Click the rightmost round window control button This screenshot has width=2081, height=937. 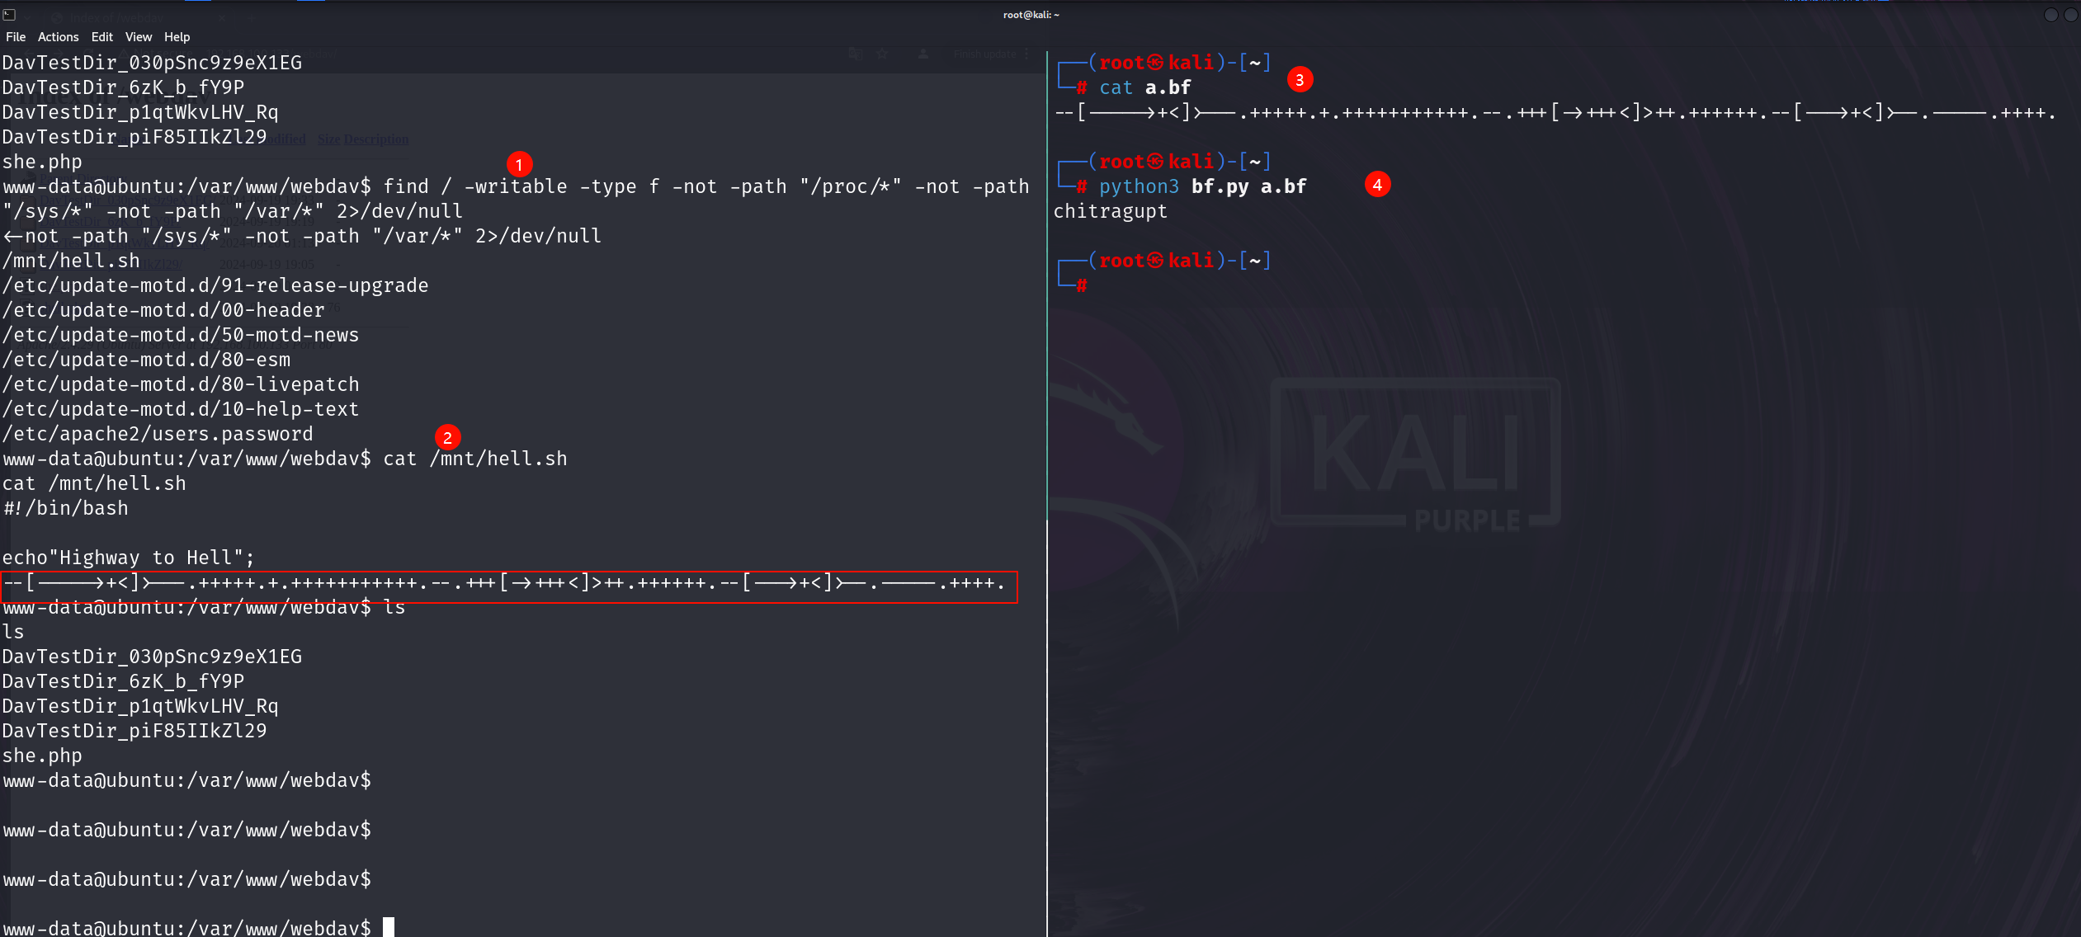(x=2070, y=15)
